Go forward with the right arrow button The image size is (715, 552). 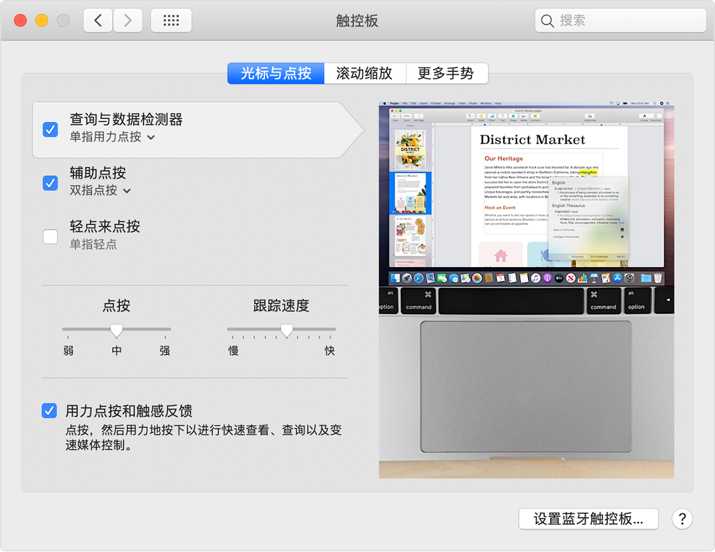click(x=128, y=21)
